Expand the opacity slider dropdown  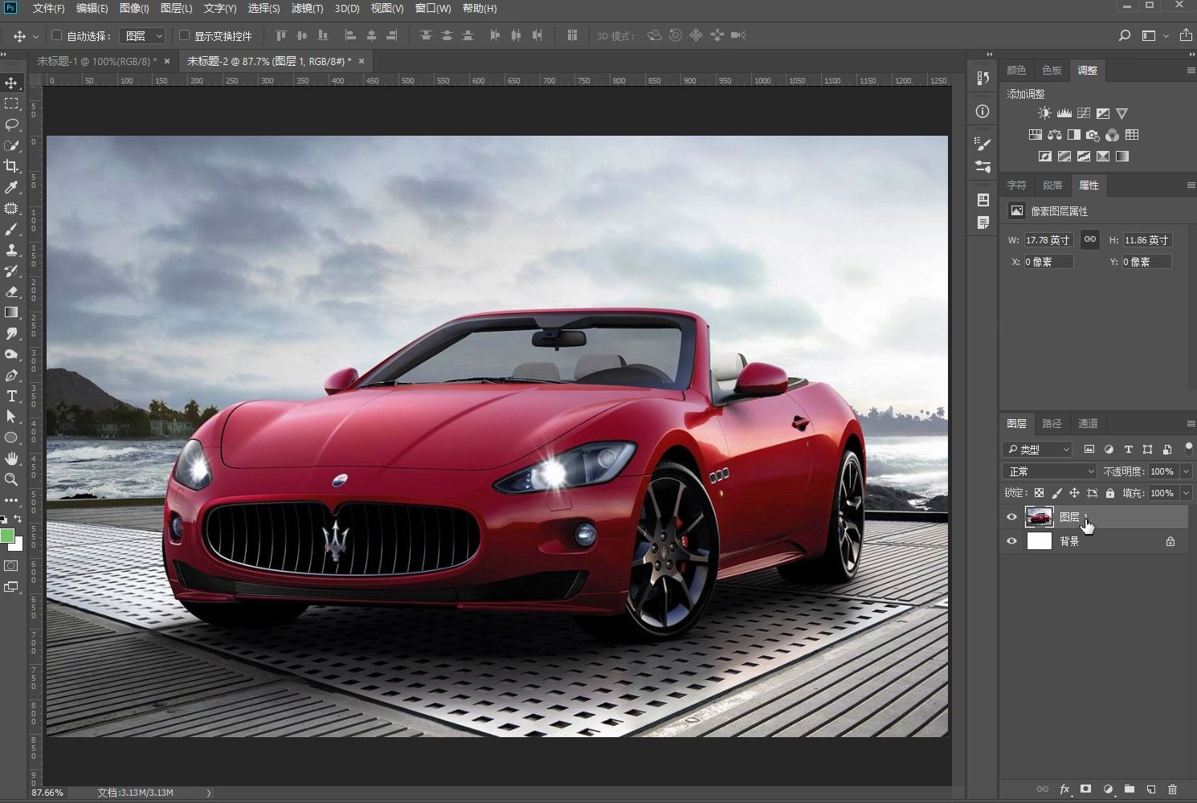tap(1186, 471)
